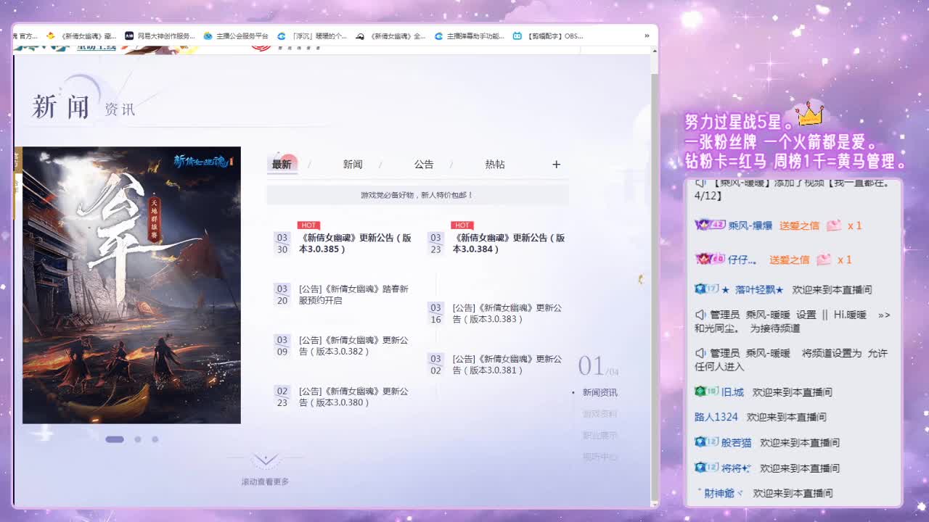Click the heart gift icon after 仔仔 送爱之信

pyautogui.click(x=824, y=260)
